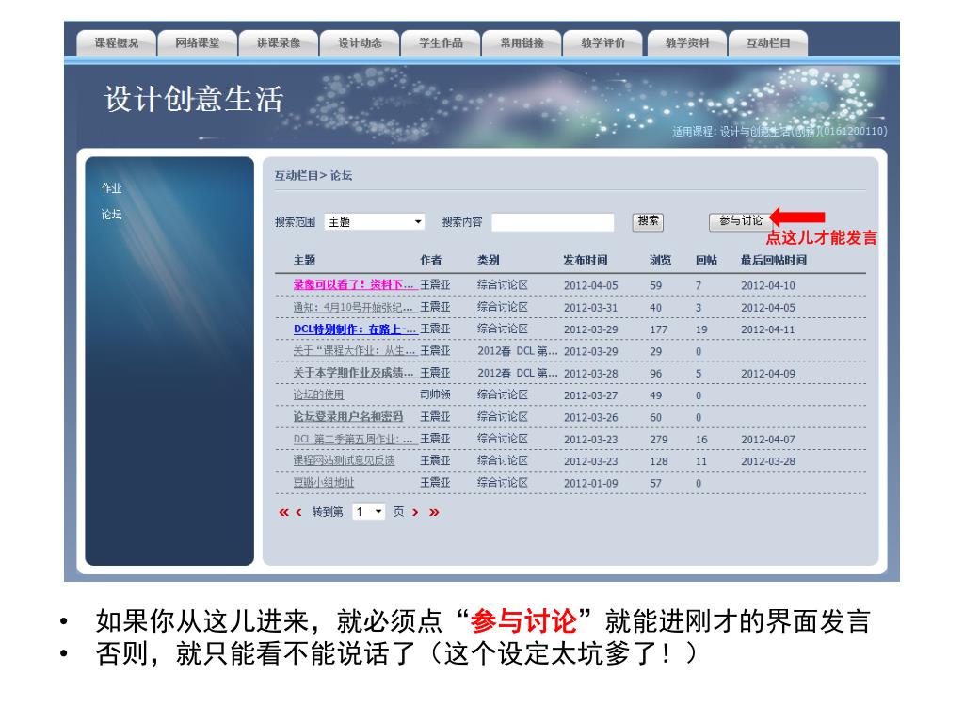The image size is (964, 723).
Task: Open the thread 通知：4月10号开始张纪…
Action: (x=354, y=307)
